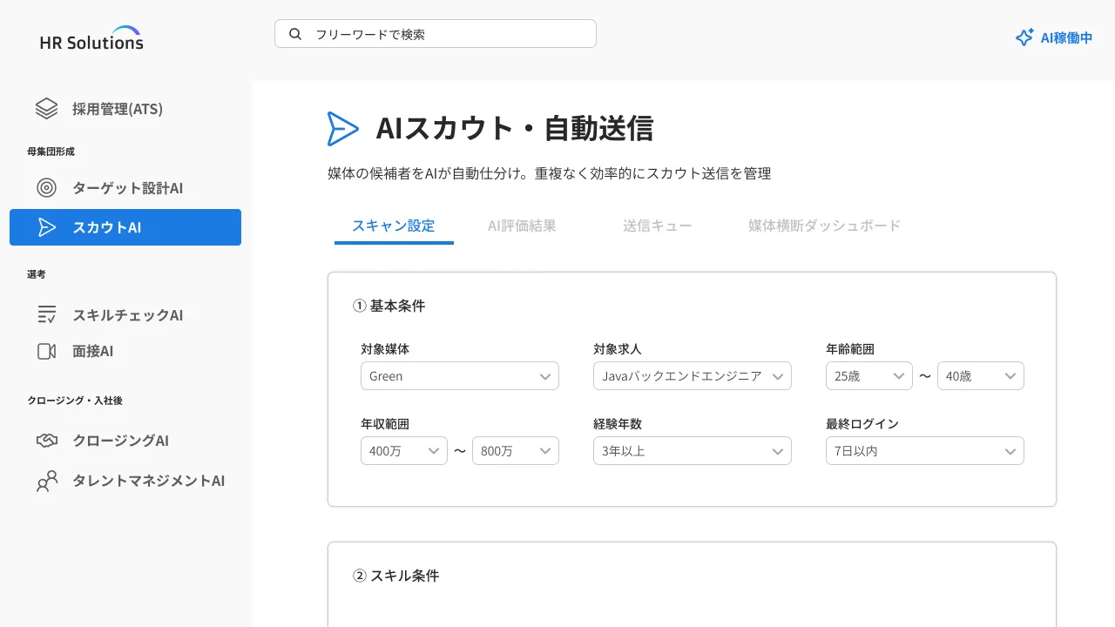Screen dimensions: 1115x627
Task: Click the フリーワードで検索 search field
Action: (x=436, y=34)
